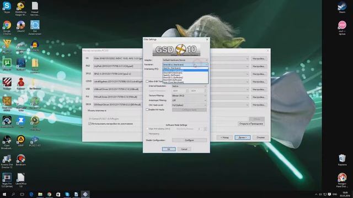
Task: Open the CRC Hack Level dropdown
Action: [189, 105]
